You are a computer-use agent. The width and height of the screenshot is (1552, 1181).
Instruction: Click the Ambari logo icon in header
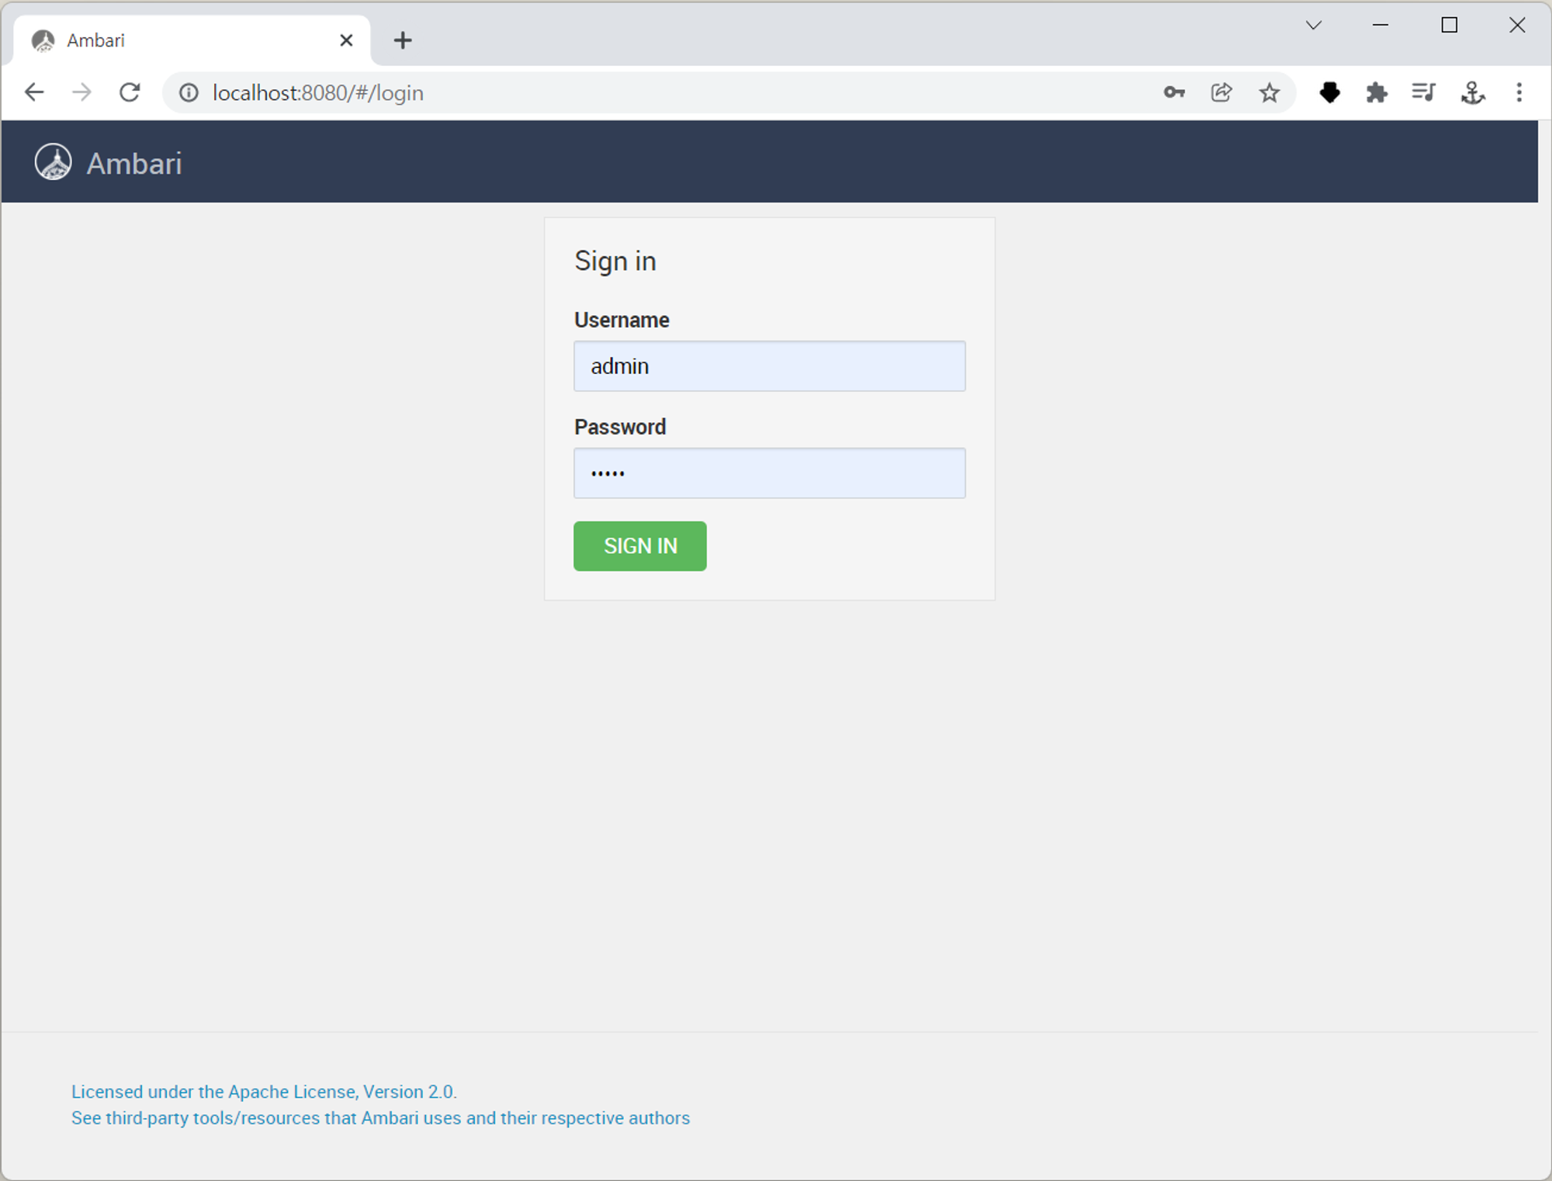tap(54, 162)
